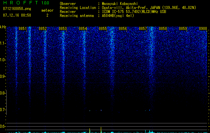Click the date stamp 07.12.16 08:50
This screenshot has width=210, height=133.
[17, 15]
